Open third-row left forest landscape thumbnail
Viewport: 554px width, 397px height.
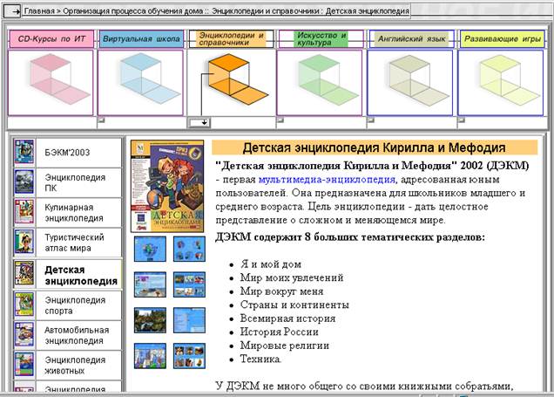(x=150, y=320)
